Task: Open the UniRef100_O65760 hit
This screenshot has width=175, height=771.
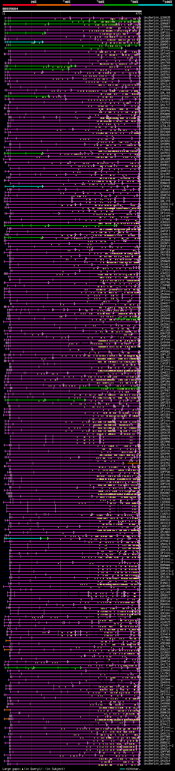Action: pyautogui.click(x=157, y=75)
